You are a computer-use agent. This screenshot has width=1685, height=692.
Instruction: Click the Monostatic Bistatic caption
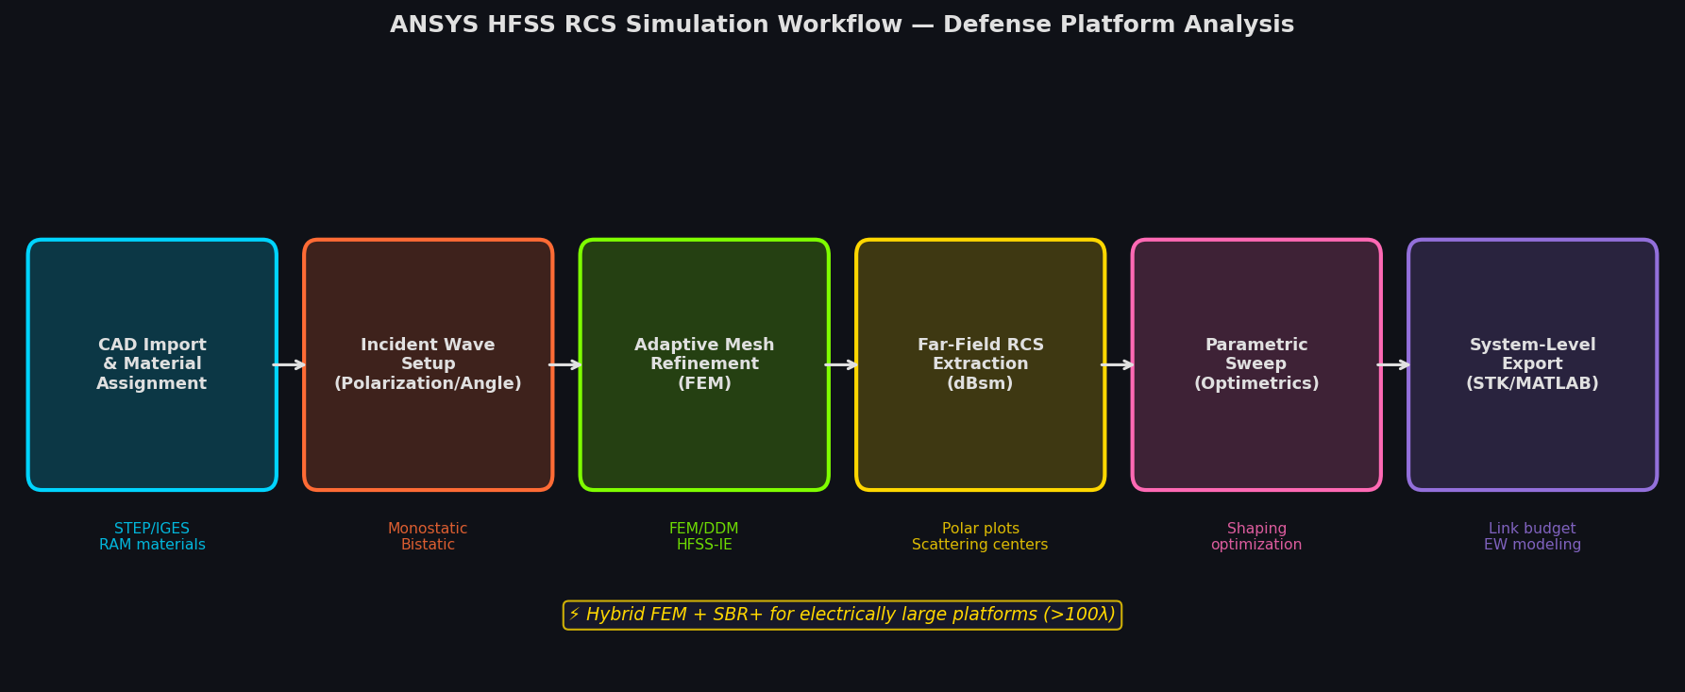429,537
